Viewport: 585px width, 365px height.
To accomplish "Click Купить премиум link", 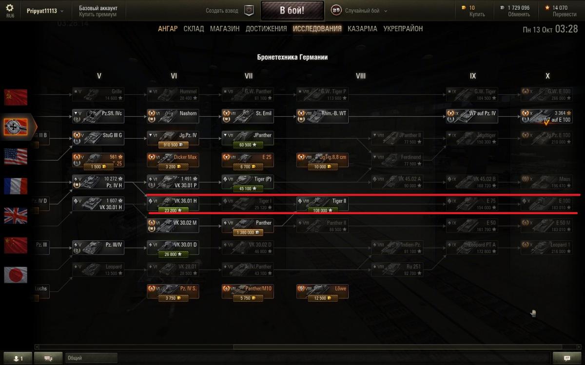I will pos(97,15).
